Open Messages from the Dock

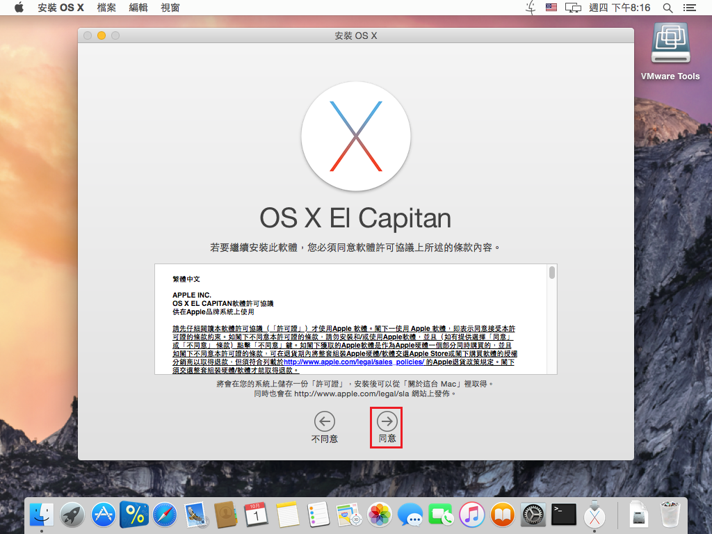(410, 515)
